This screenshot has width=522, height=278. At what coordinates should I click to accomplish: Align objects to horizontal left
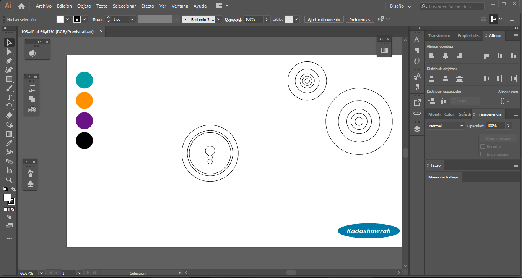[432, 56]
